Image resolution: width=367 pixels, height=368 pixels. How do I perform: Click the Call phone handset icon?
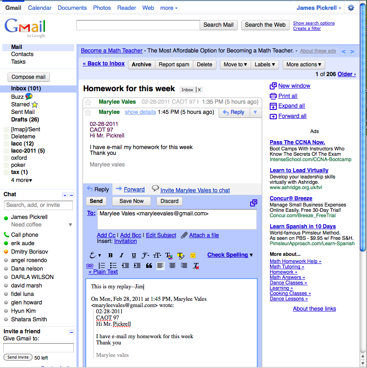tap(6, 235)
